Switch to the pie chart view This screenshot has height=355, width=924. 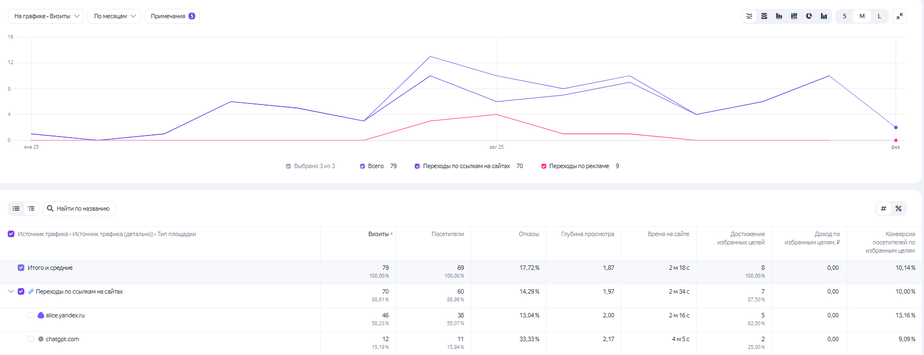click(809, 16)
